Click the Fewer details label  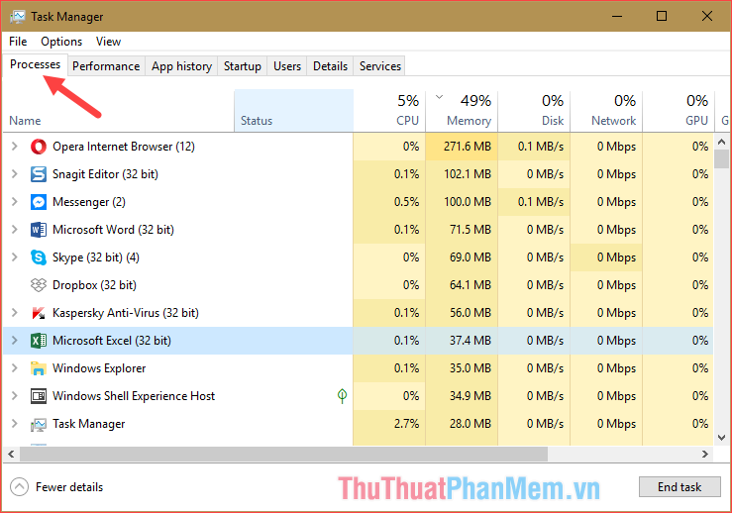pos(69,487)
